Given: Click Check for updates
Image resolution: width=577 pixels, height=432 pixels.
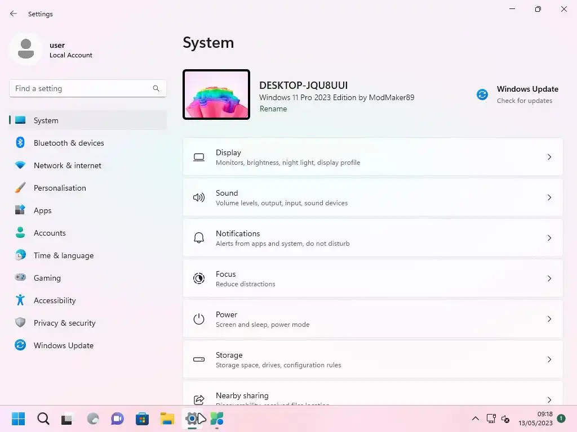Looking at the screenshot, I should click(x=525, y=101).
